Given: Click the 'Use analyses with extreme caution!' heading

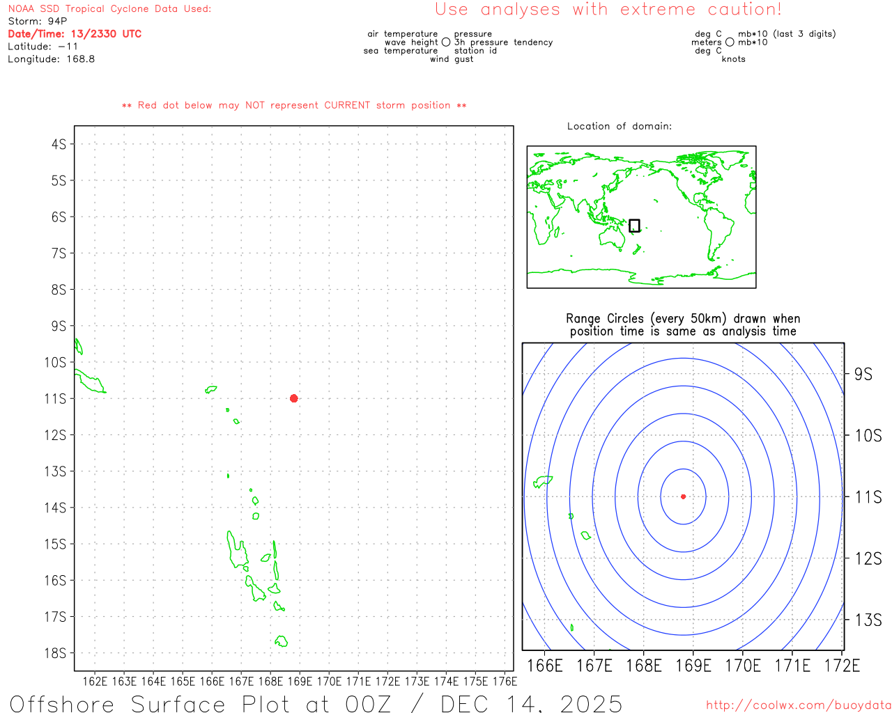Looking at the screenshot, I should pyautogui.click(x=608, y=10).
